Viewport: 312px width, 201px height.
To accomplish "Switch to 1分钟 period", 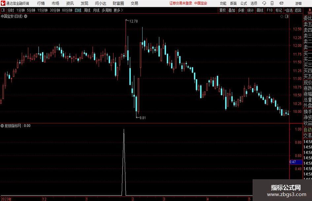I will click(x=20, y=10).
